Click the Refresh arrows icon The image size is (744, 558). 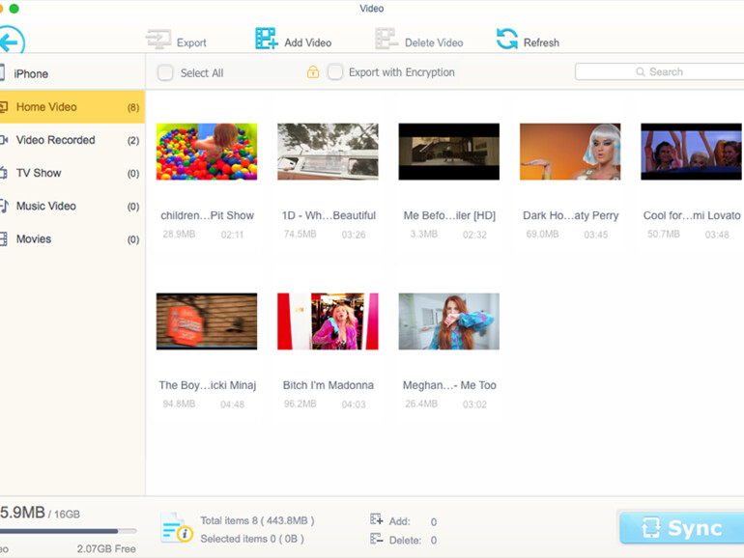click(x=506, y=39)
